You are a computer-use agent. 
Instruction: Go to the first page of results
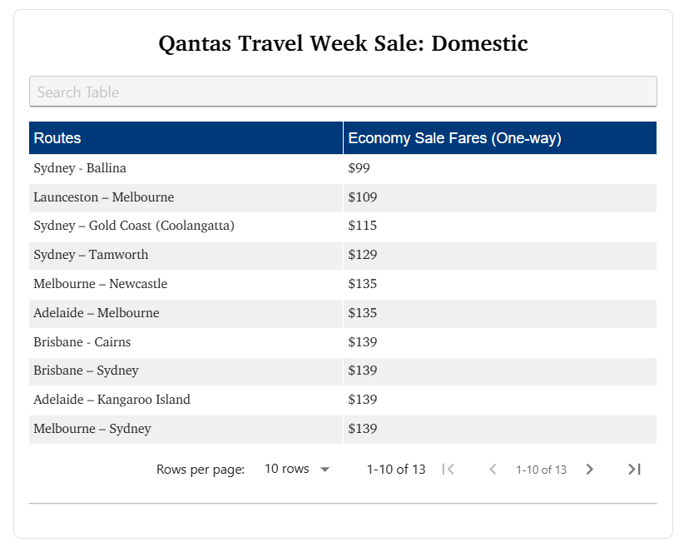pyautogui.click(x=449, y=470)
